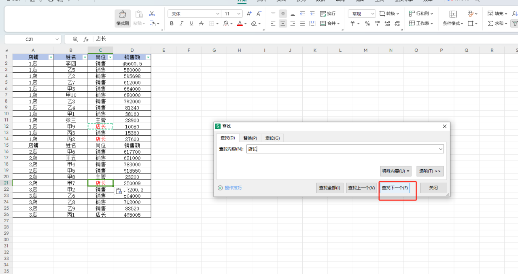This screenshot has width=518, height=274.
Task: Toggle Wrap Text (换行)
Action: coord(328,14)
